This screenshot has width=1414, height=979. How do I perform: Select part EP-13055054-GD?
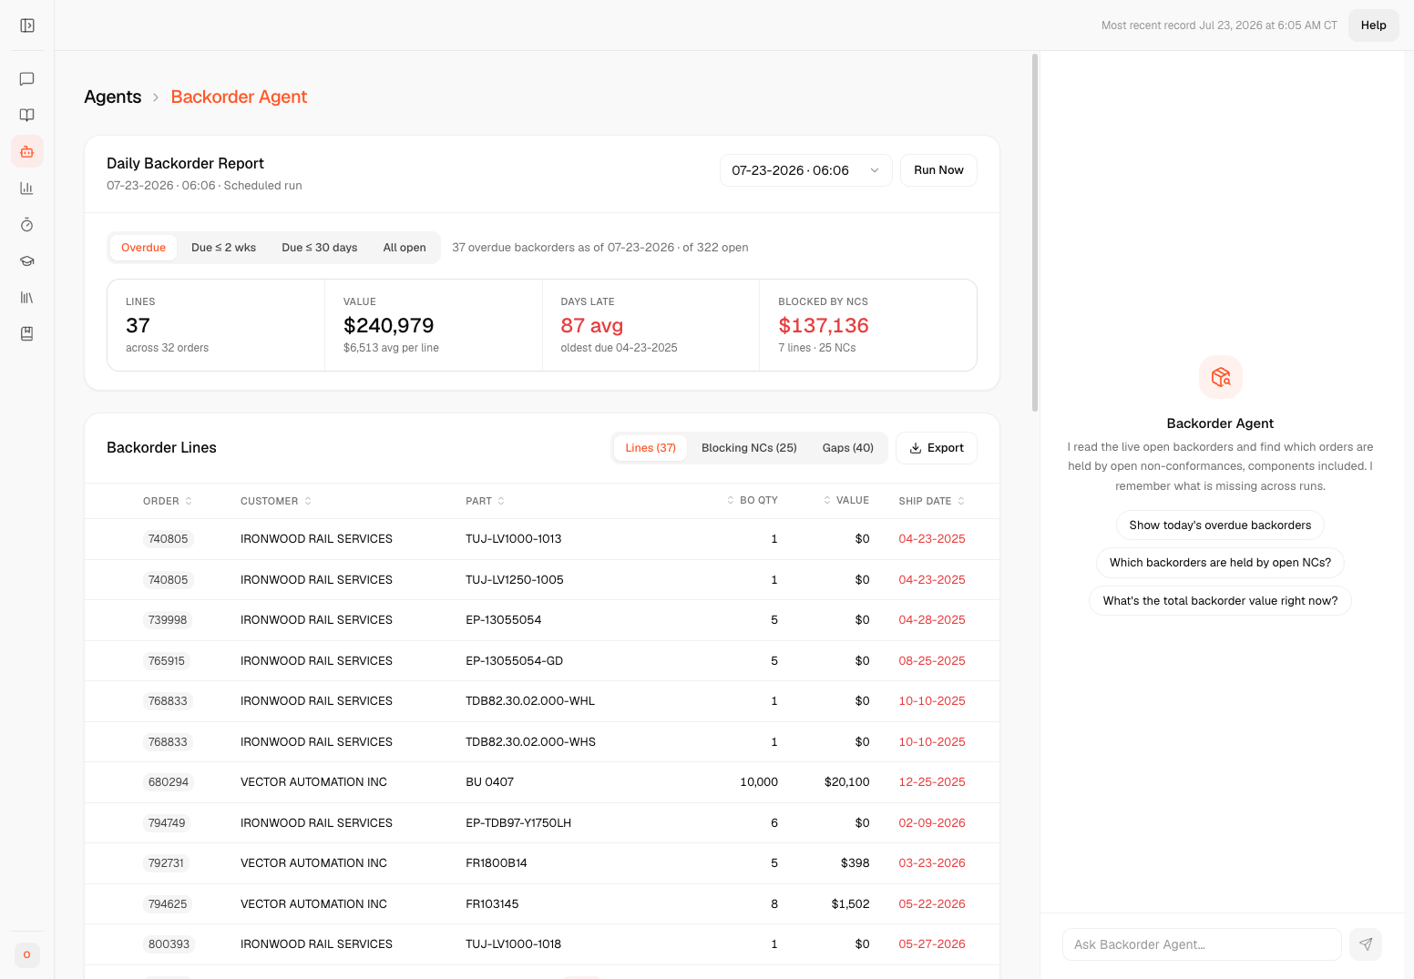coord(515,661)
